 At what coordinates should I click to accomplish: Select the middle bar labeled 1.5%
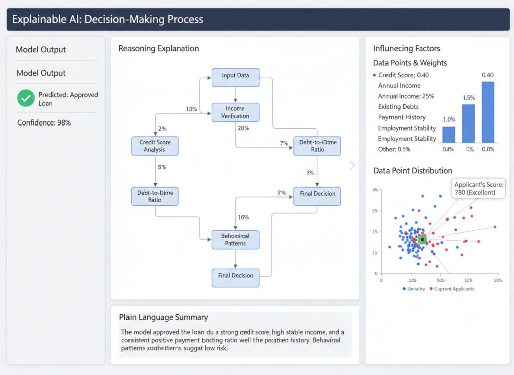[468, 123]
